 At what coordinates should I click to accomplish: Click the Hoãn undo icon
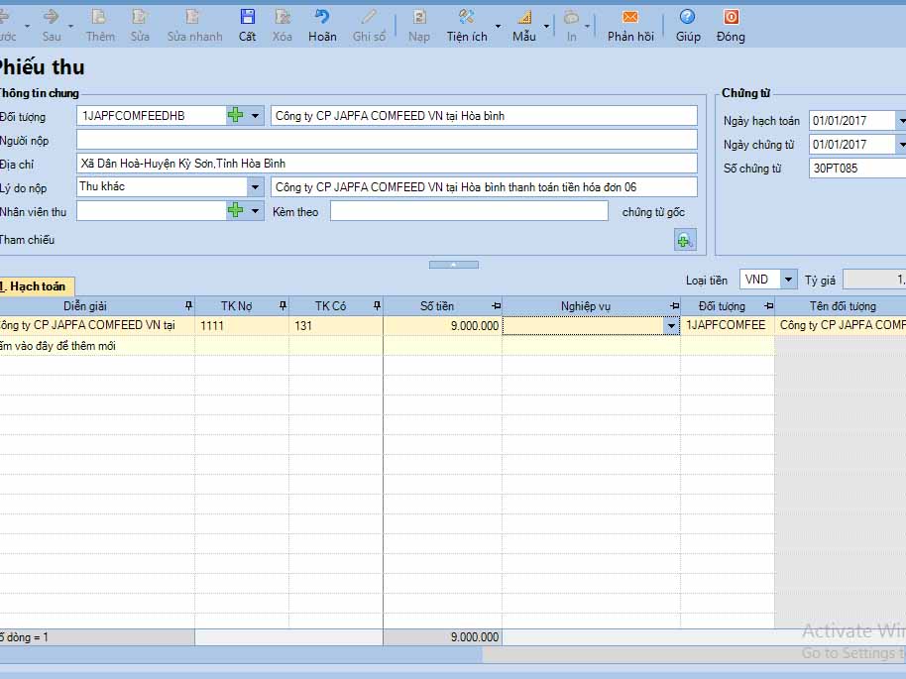coord(322,18)
